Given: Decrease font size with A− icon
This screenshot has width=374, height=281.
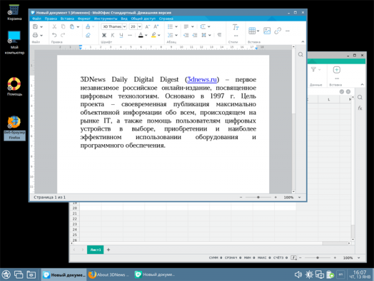Looking at the screenshot, I should 148,26.
